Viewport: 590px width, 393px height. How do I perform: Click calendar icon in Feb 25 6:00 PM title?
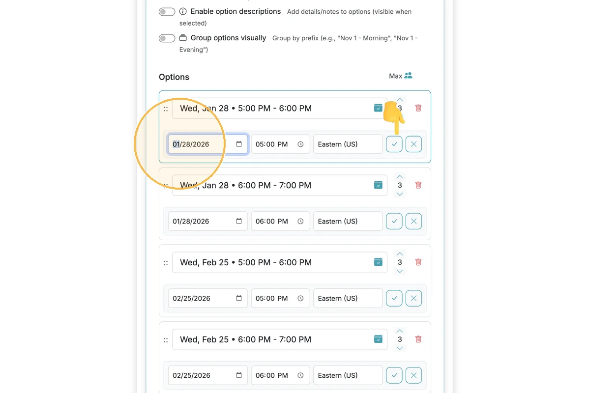pyautogui.click(x=378, y=339)
